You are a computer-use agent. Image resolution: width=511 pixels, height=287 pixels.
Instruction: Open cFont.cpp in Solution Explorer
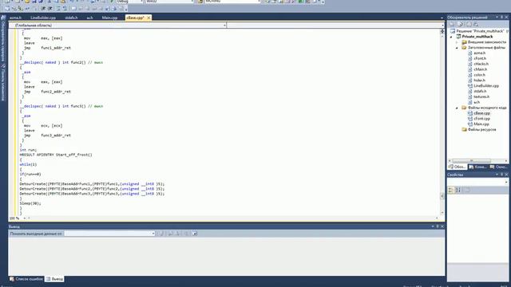[x=481, y=119]
